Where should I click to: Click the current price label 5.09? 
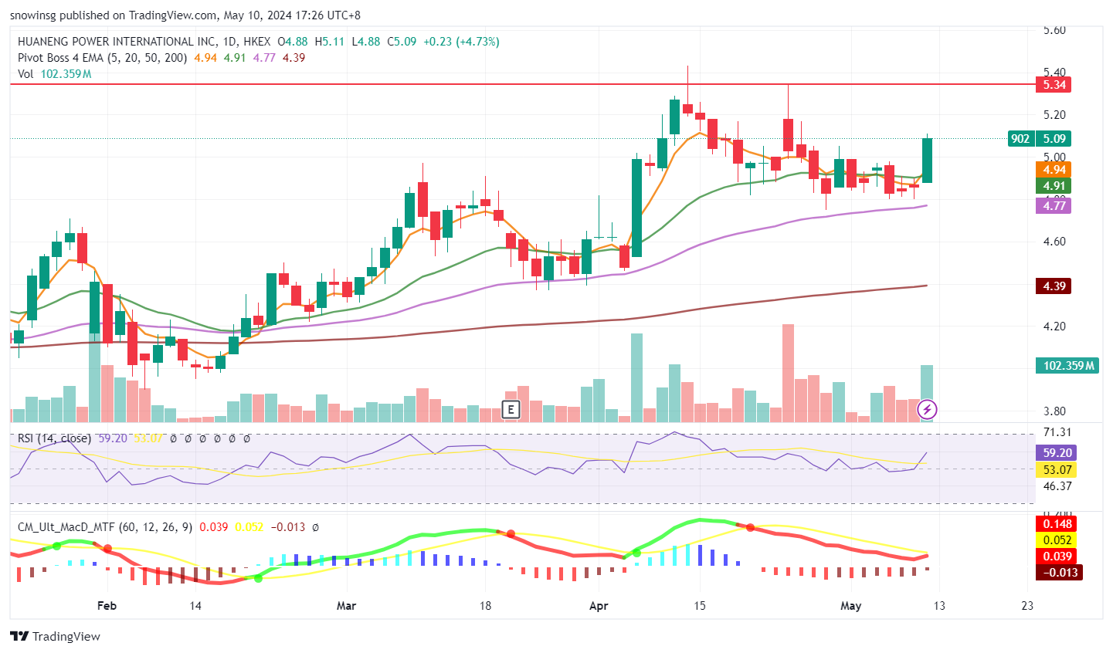[1054, 139]
